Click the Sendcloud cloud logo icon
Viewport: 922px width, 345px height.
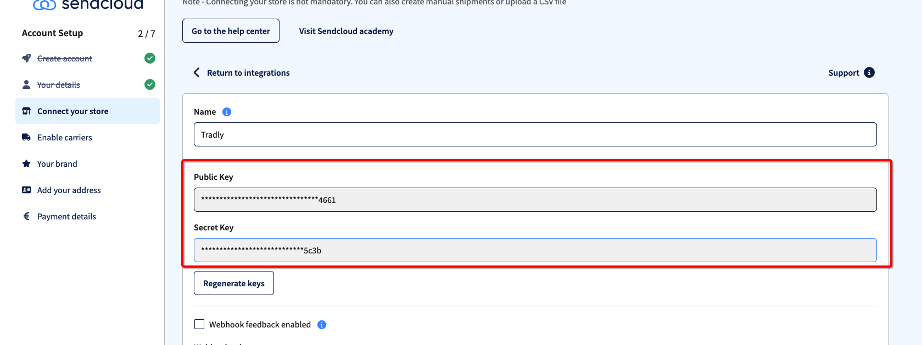pos(44,5)
